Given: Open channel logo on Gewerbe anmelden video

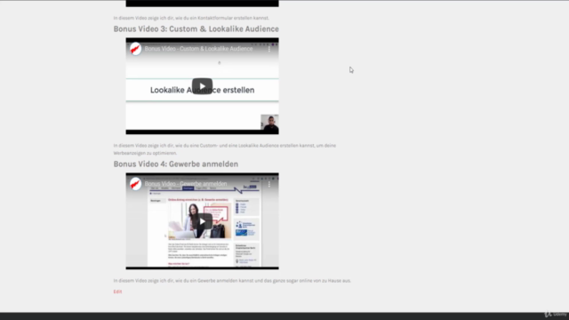Looking at the screenshot, I should click(135, 184).
